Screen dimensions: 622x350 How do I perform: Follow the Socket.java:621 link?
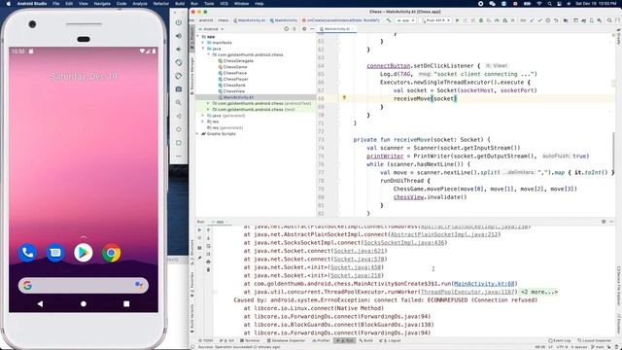click(359, 251)
